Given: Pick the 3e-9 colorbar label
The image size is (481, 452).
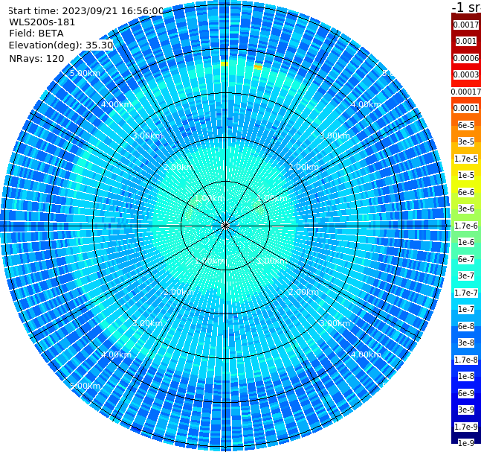Looking at the screenshot, I should [x=466, y=410].
